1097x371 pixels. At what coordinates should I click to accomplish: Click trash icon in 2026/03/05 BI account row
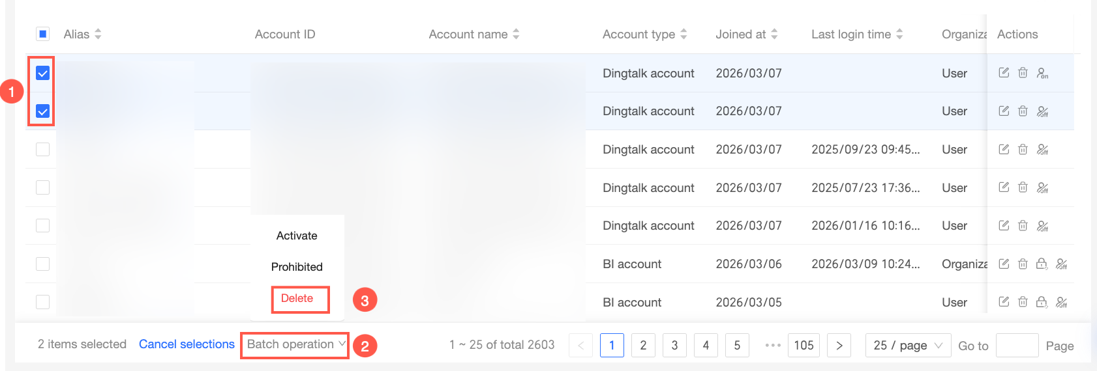coord(1023,302)
